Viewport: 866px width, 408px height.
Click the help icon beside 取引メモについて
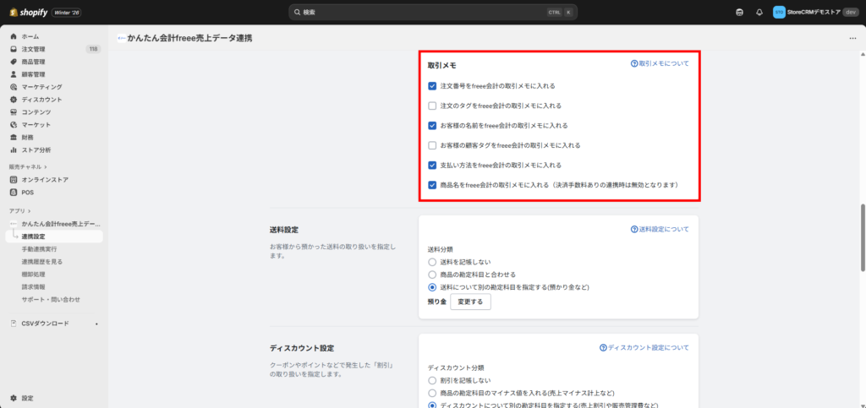[x=634, y=63]
